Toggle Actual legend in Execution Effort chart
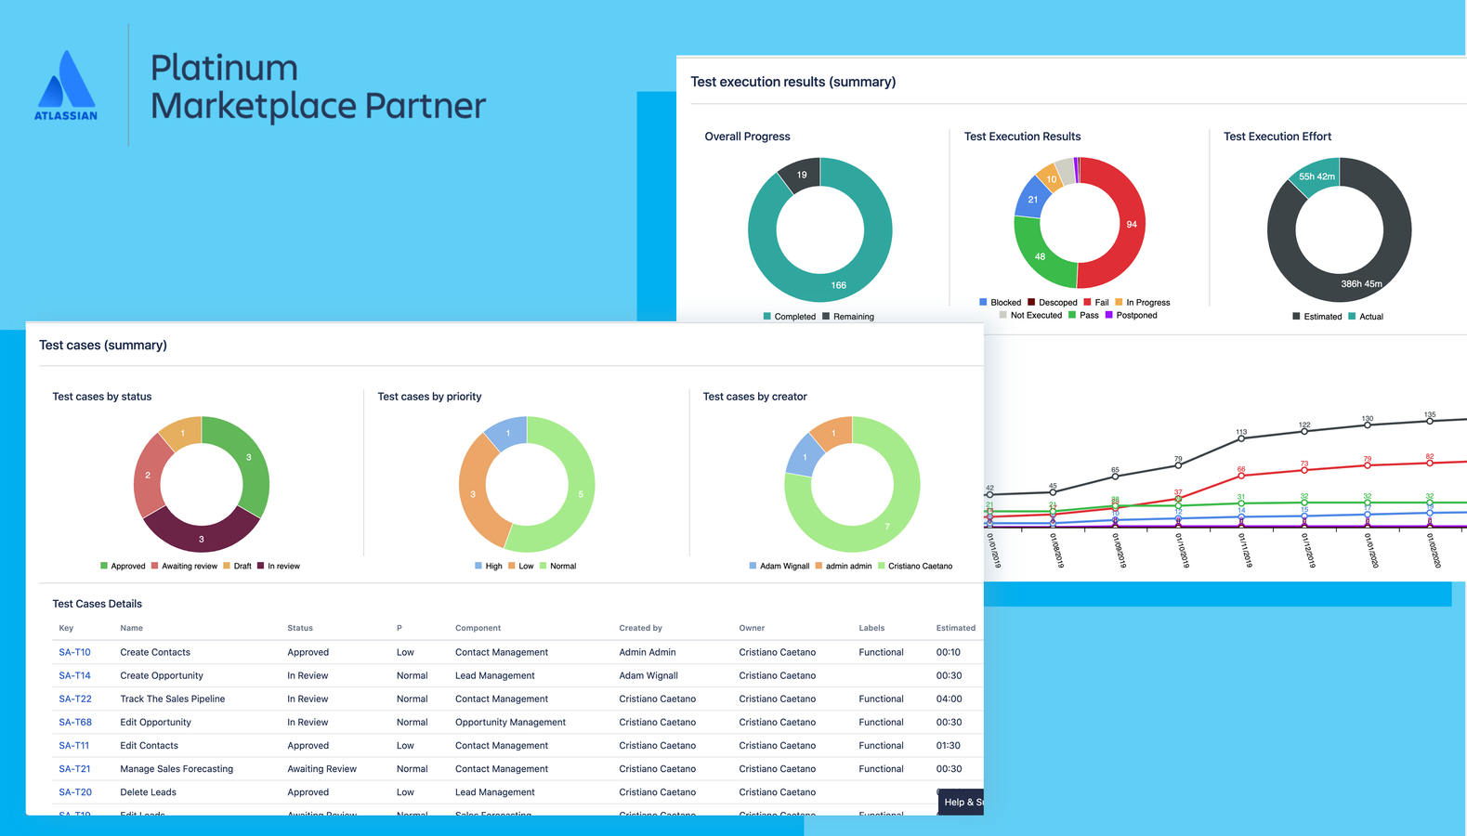 click(x=1366, y=317)
